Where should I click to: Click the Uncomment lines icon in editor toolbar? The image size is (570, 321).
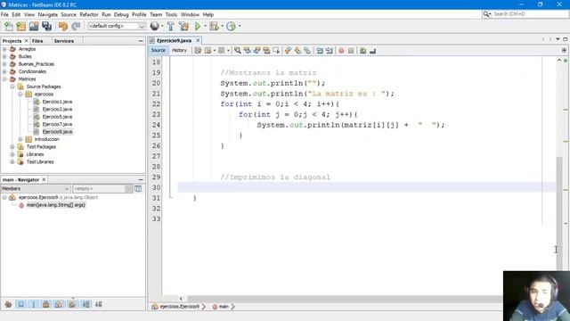[x=372, y=51]
